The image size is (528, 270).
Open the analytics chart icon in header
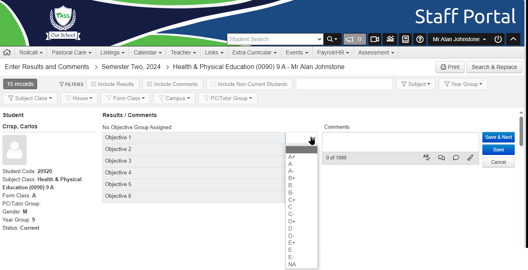390,39
